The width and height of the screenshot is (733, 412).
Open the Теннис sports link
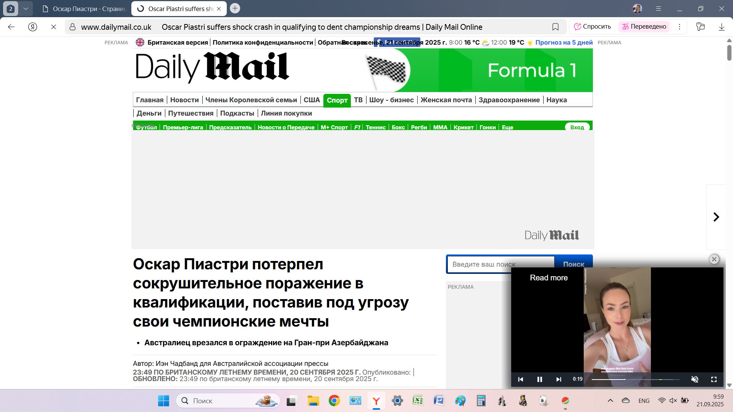pos(376,127)
